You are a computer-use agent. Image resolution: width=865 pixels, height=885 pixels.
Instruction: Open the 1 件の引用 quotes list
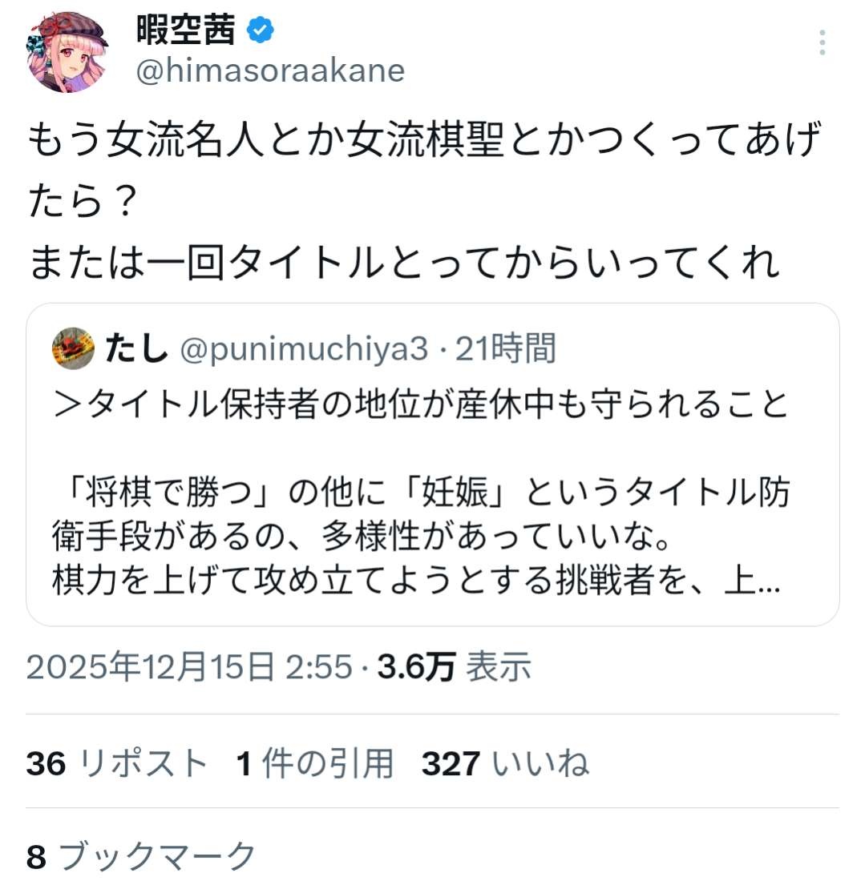point(315,763)
